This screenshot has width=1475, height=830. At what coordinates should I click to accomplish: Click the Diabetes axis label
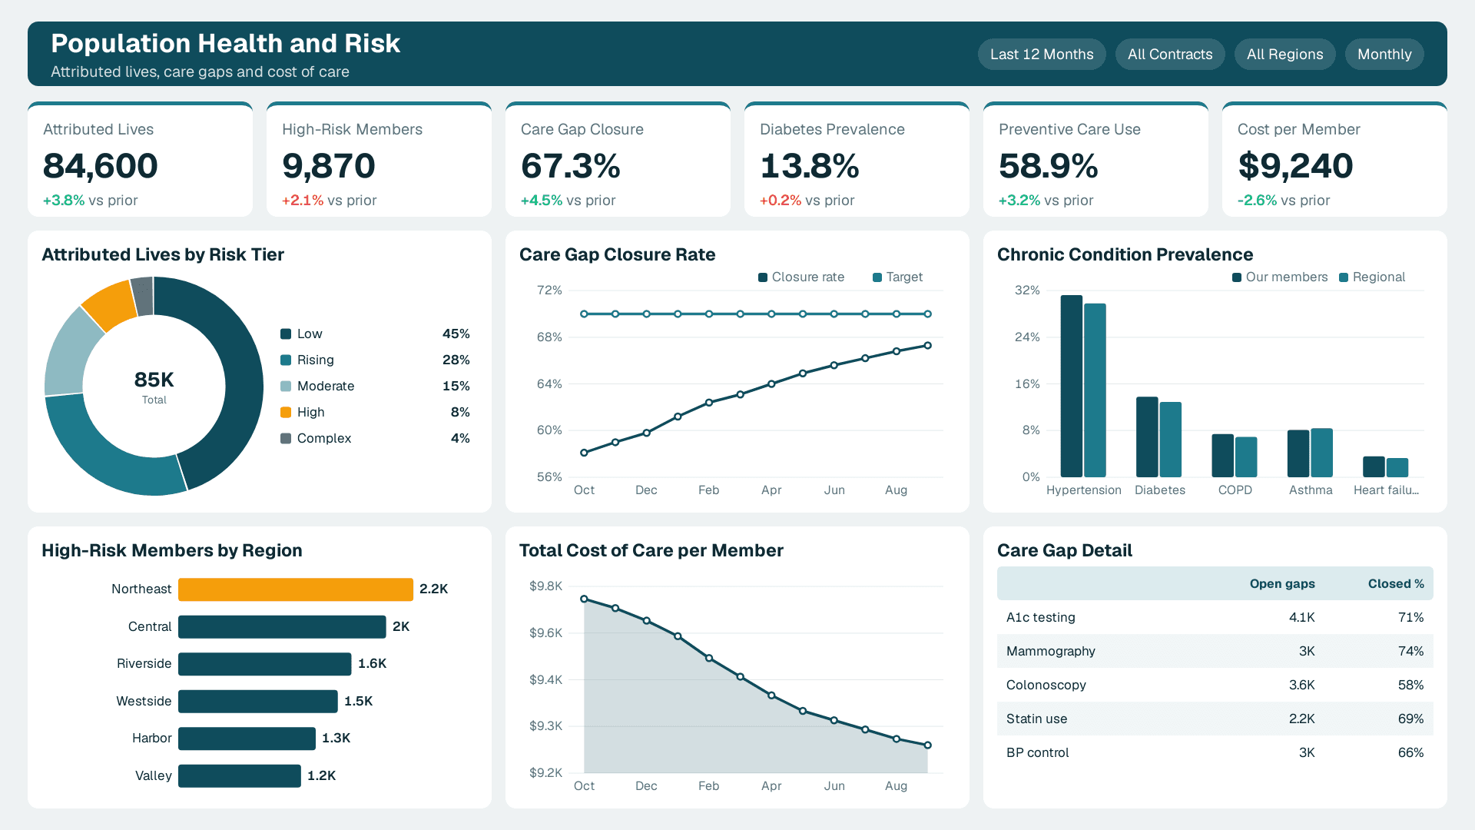1160,490
